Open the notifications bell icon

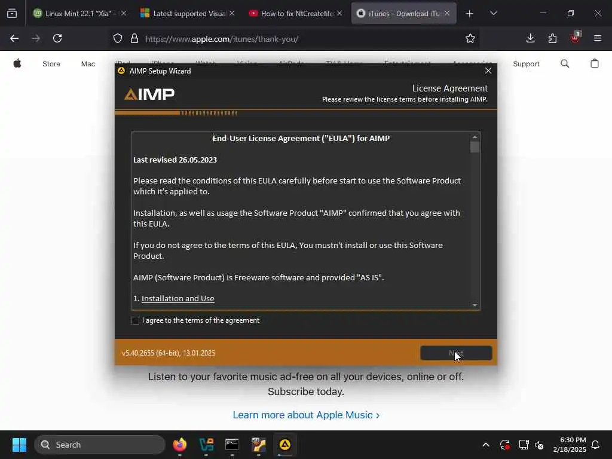(595, 445)
